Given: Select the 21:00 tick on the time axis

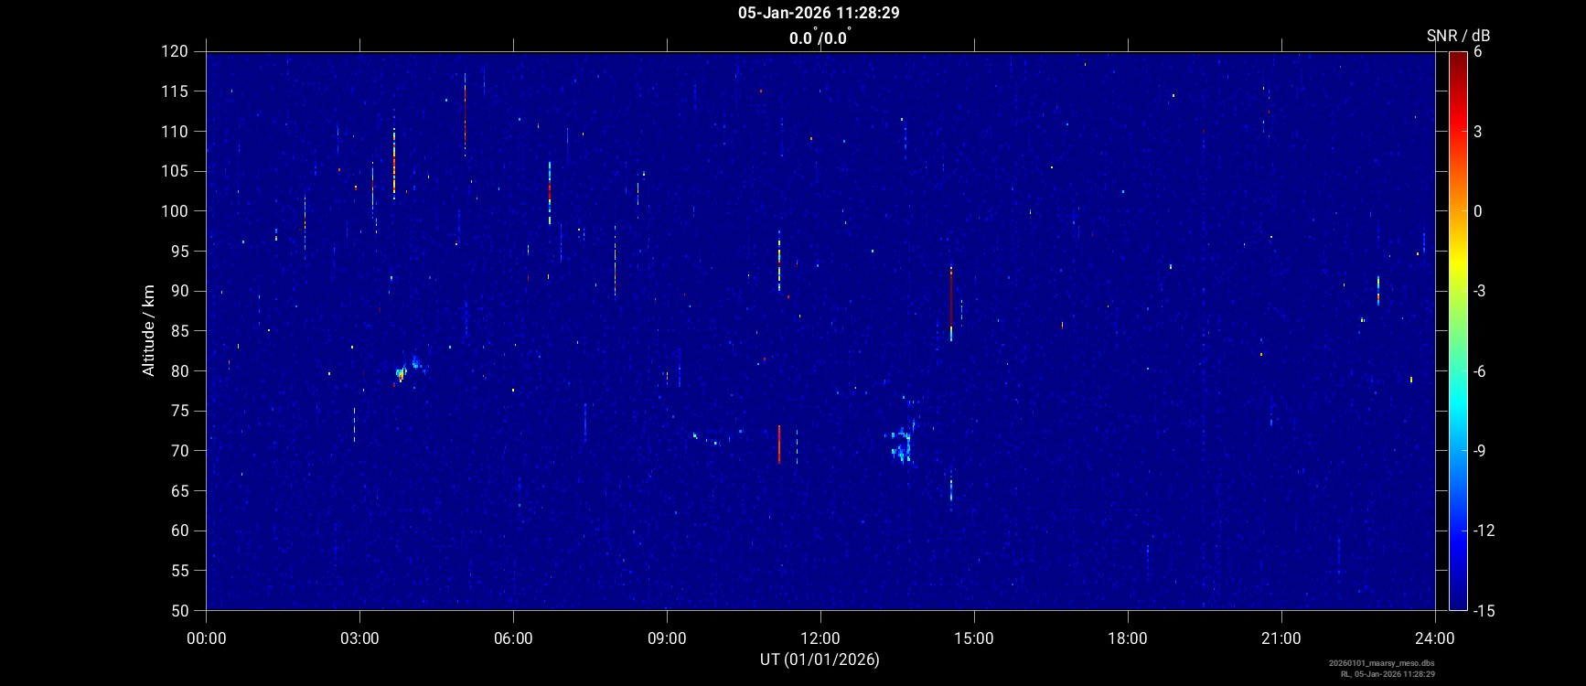Looking at the screenshot, I should point(1281,638).
